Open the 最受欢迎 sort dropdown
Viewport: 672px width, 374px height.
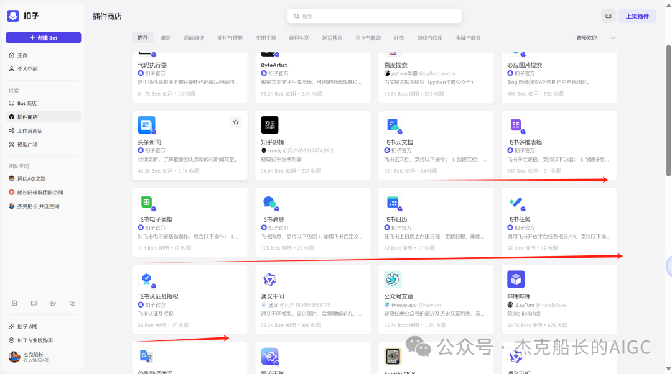click(x=595, y=38)
